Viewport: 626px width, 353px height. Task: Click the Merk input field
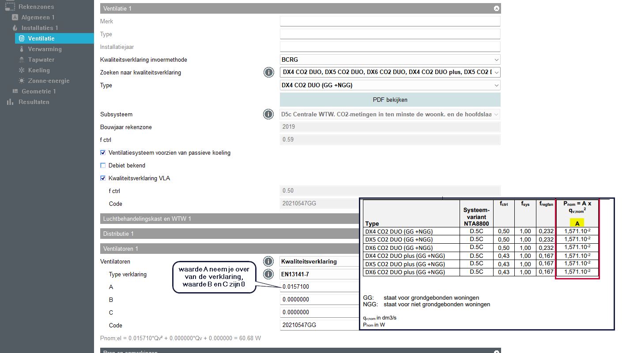tap(390, 21)
